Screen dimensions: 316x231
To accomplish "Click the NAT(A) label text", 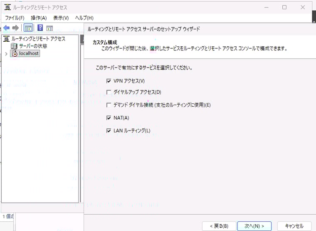I will pos(121,118).
